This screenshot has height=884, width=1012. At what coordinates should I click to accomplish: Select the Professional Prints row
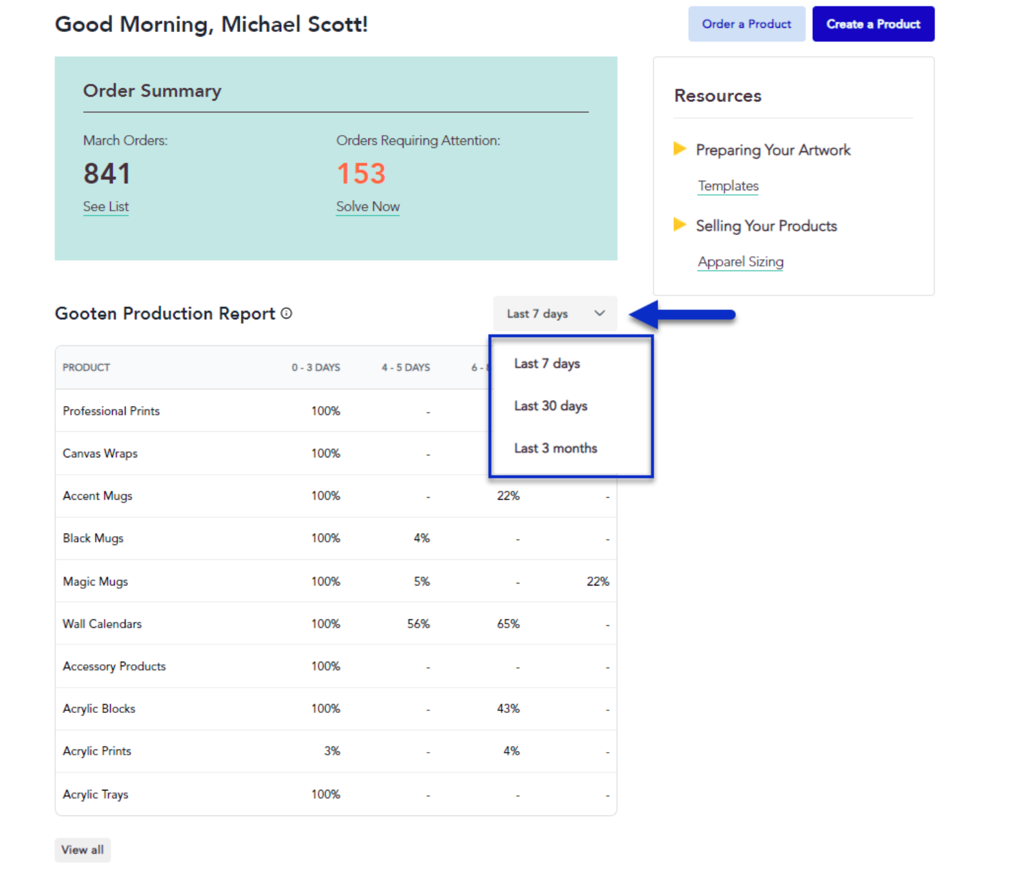(336, 411)
